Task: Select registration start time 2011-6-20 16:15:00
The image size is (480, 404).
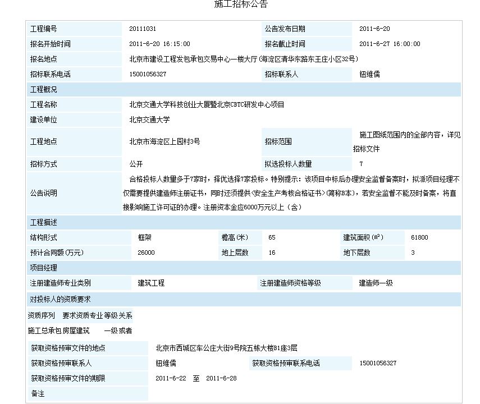Action: [159, 44]
